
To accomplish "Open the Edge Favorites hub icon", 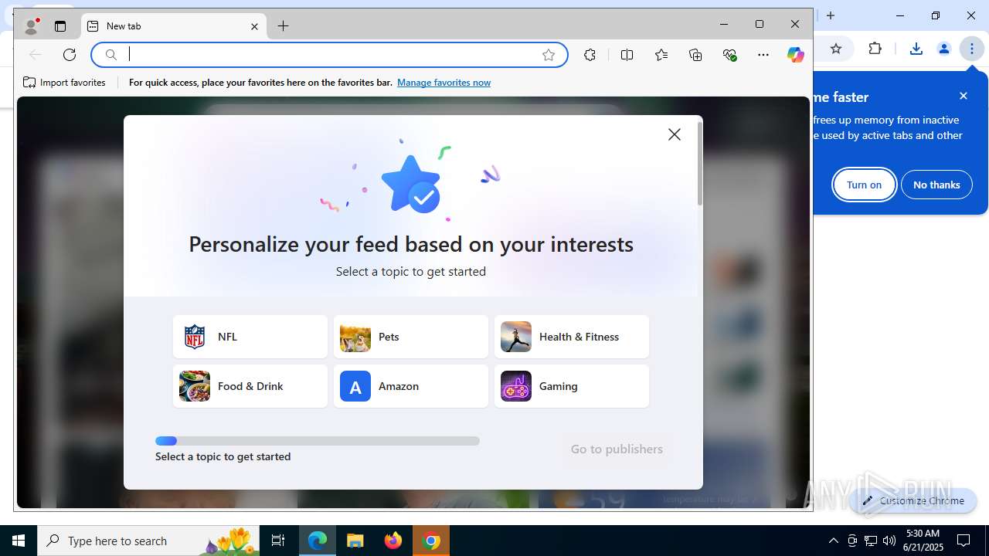I will pos(661,55).
